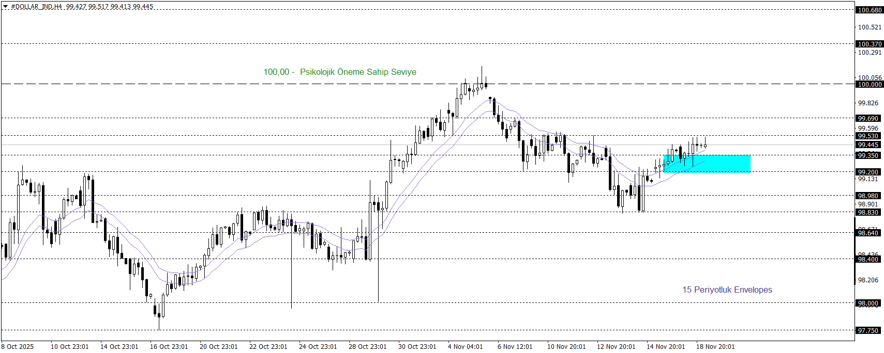Click the 99.690 horizontal level tag
The image size is (884, 353).
pyautogui.click(x=868, y=119)
